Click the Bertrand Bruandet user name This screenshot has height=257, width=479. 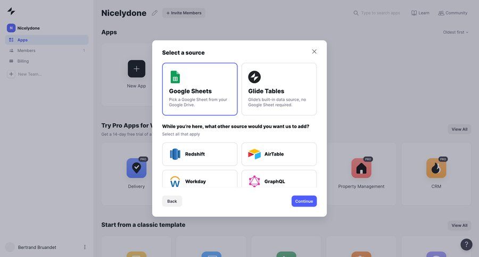coord(37,247)
